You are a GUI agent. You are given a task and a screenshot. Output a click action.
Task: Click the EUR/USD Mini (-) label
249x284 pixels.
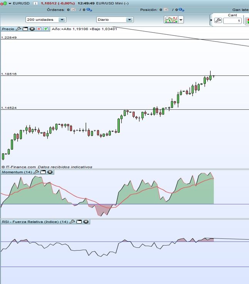(113, 3)
